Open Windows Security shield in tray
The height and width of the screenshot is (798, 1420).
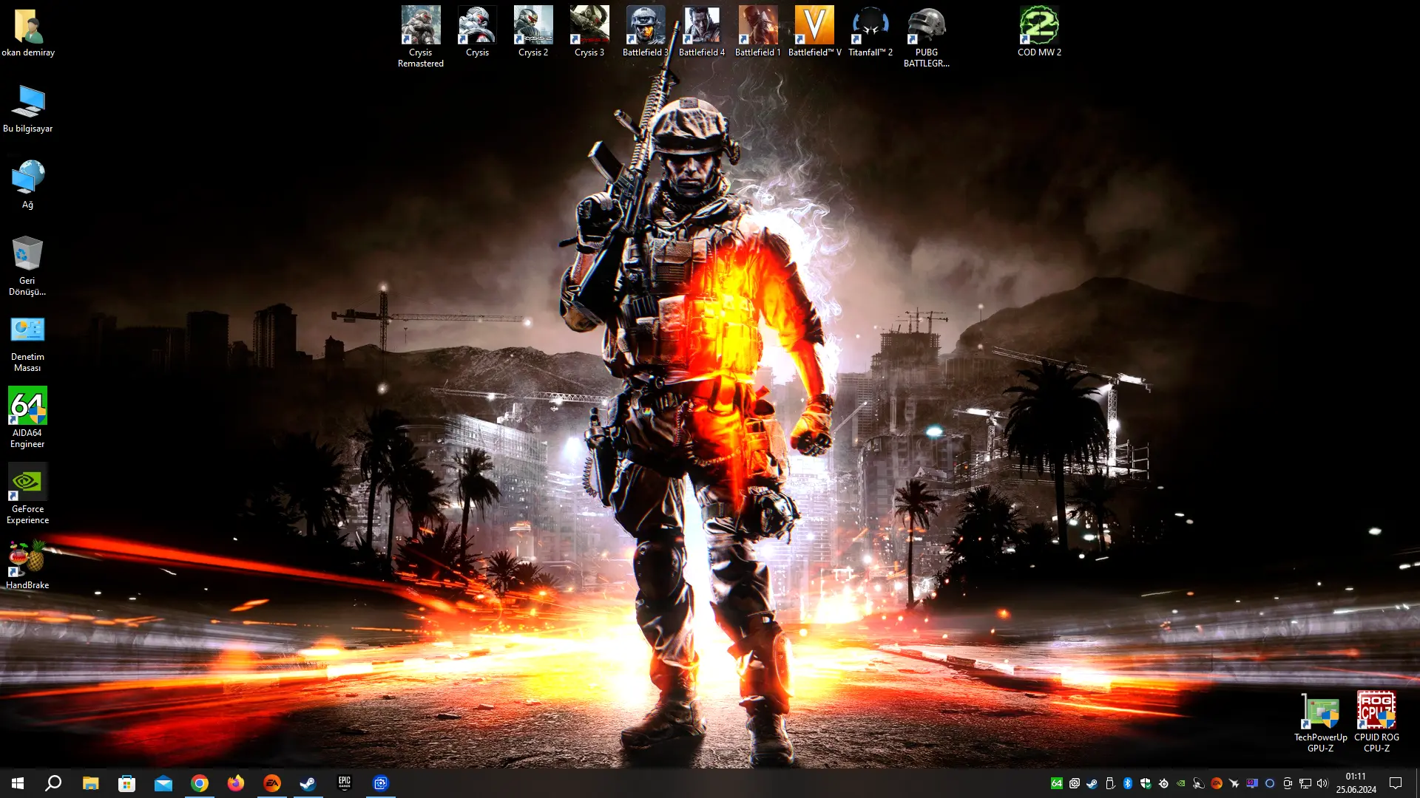(1146, 783)
